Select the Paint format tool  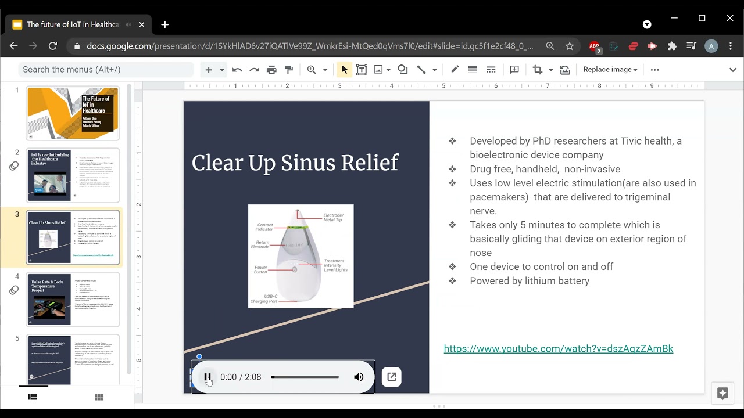289,70
